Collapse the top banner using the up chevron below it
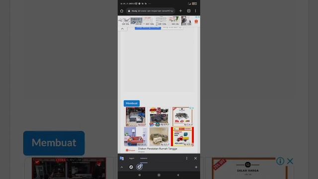Viewport: 318px width, 179px height. point(122,29)
